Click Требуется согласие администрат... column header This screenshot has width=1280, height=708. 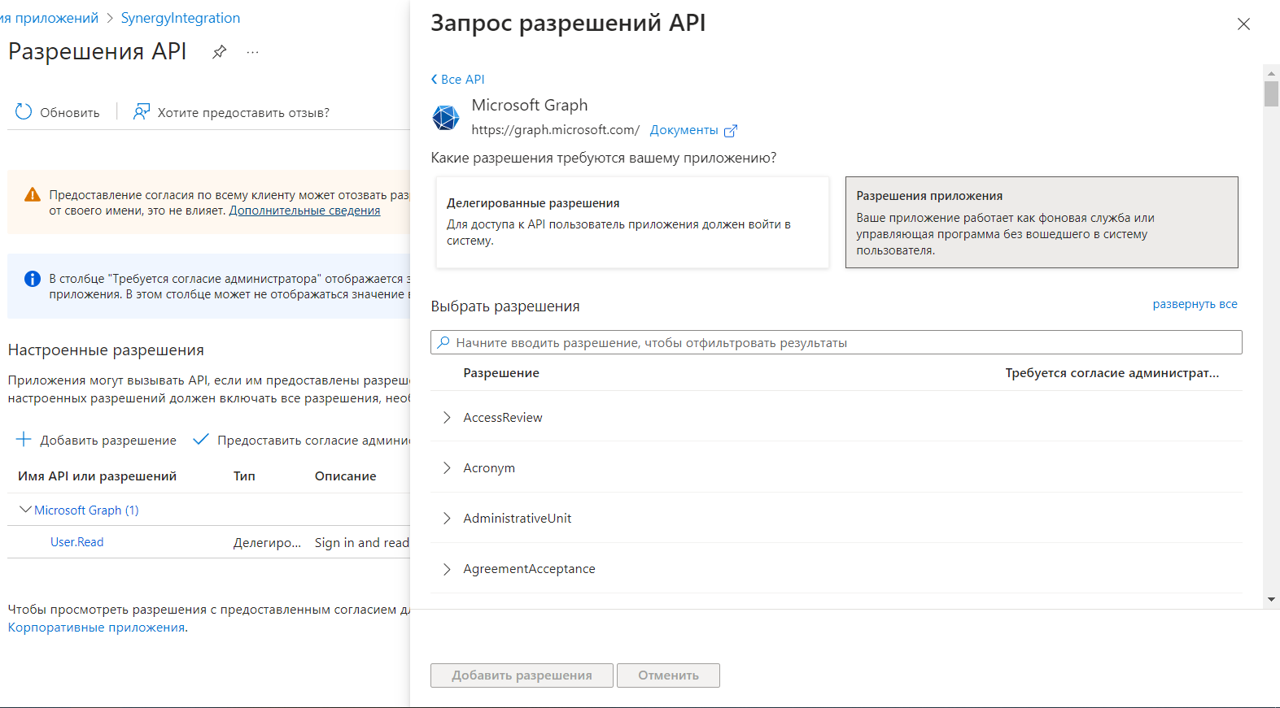tap(1112, 373)
